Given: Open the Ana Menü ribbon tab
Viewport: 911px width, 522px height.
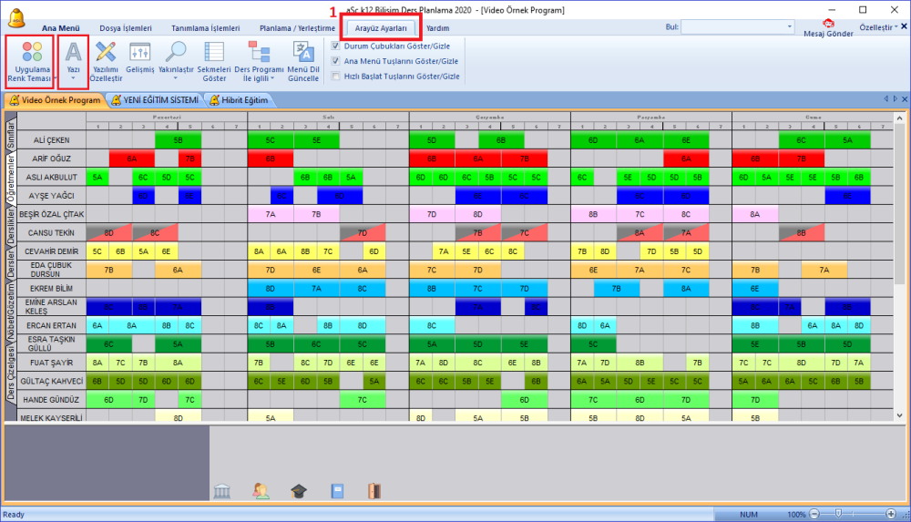Looking at the screenshot, I should pos(60,28).
